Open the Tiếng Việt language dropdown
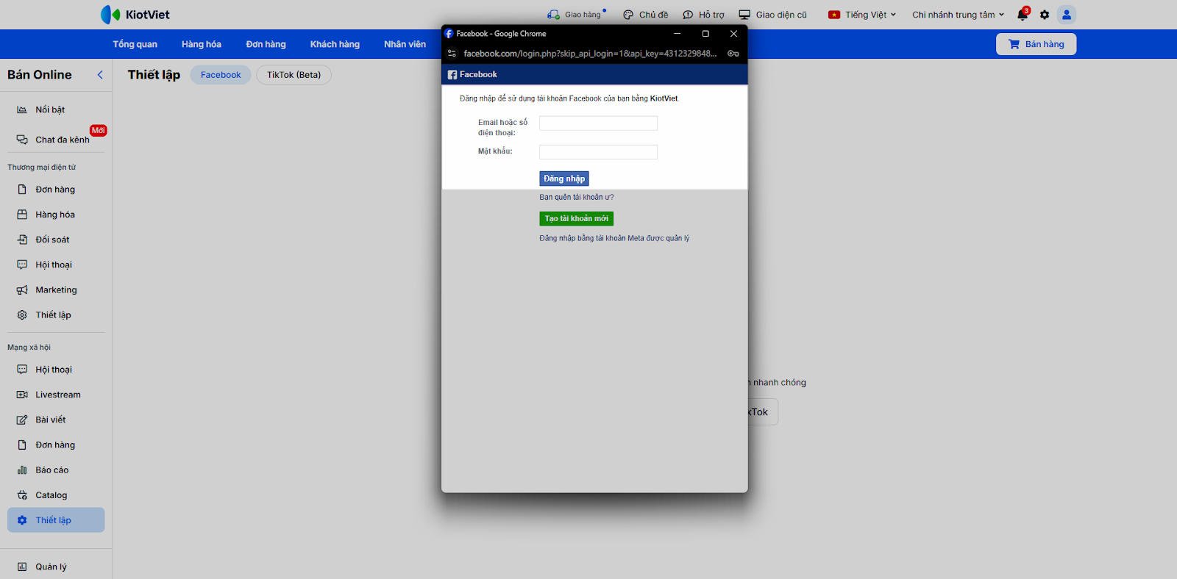Image resolution: width=1177 pixels, height=579 pixels. point(862,15)
